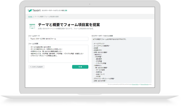Click the Tayori brand name text
The width and height of the screenshot is (181, 106).
click(x=36, y=10)
